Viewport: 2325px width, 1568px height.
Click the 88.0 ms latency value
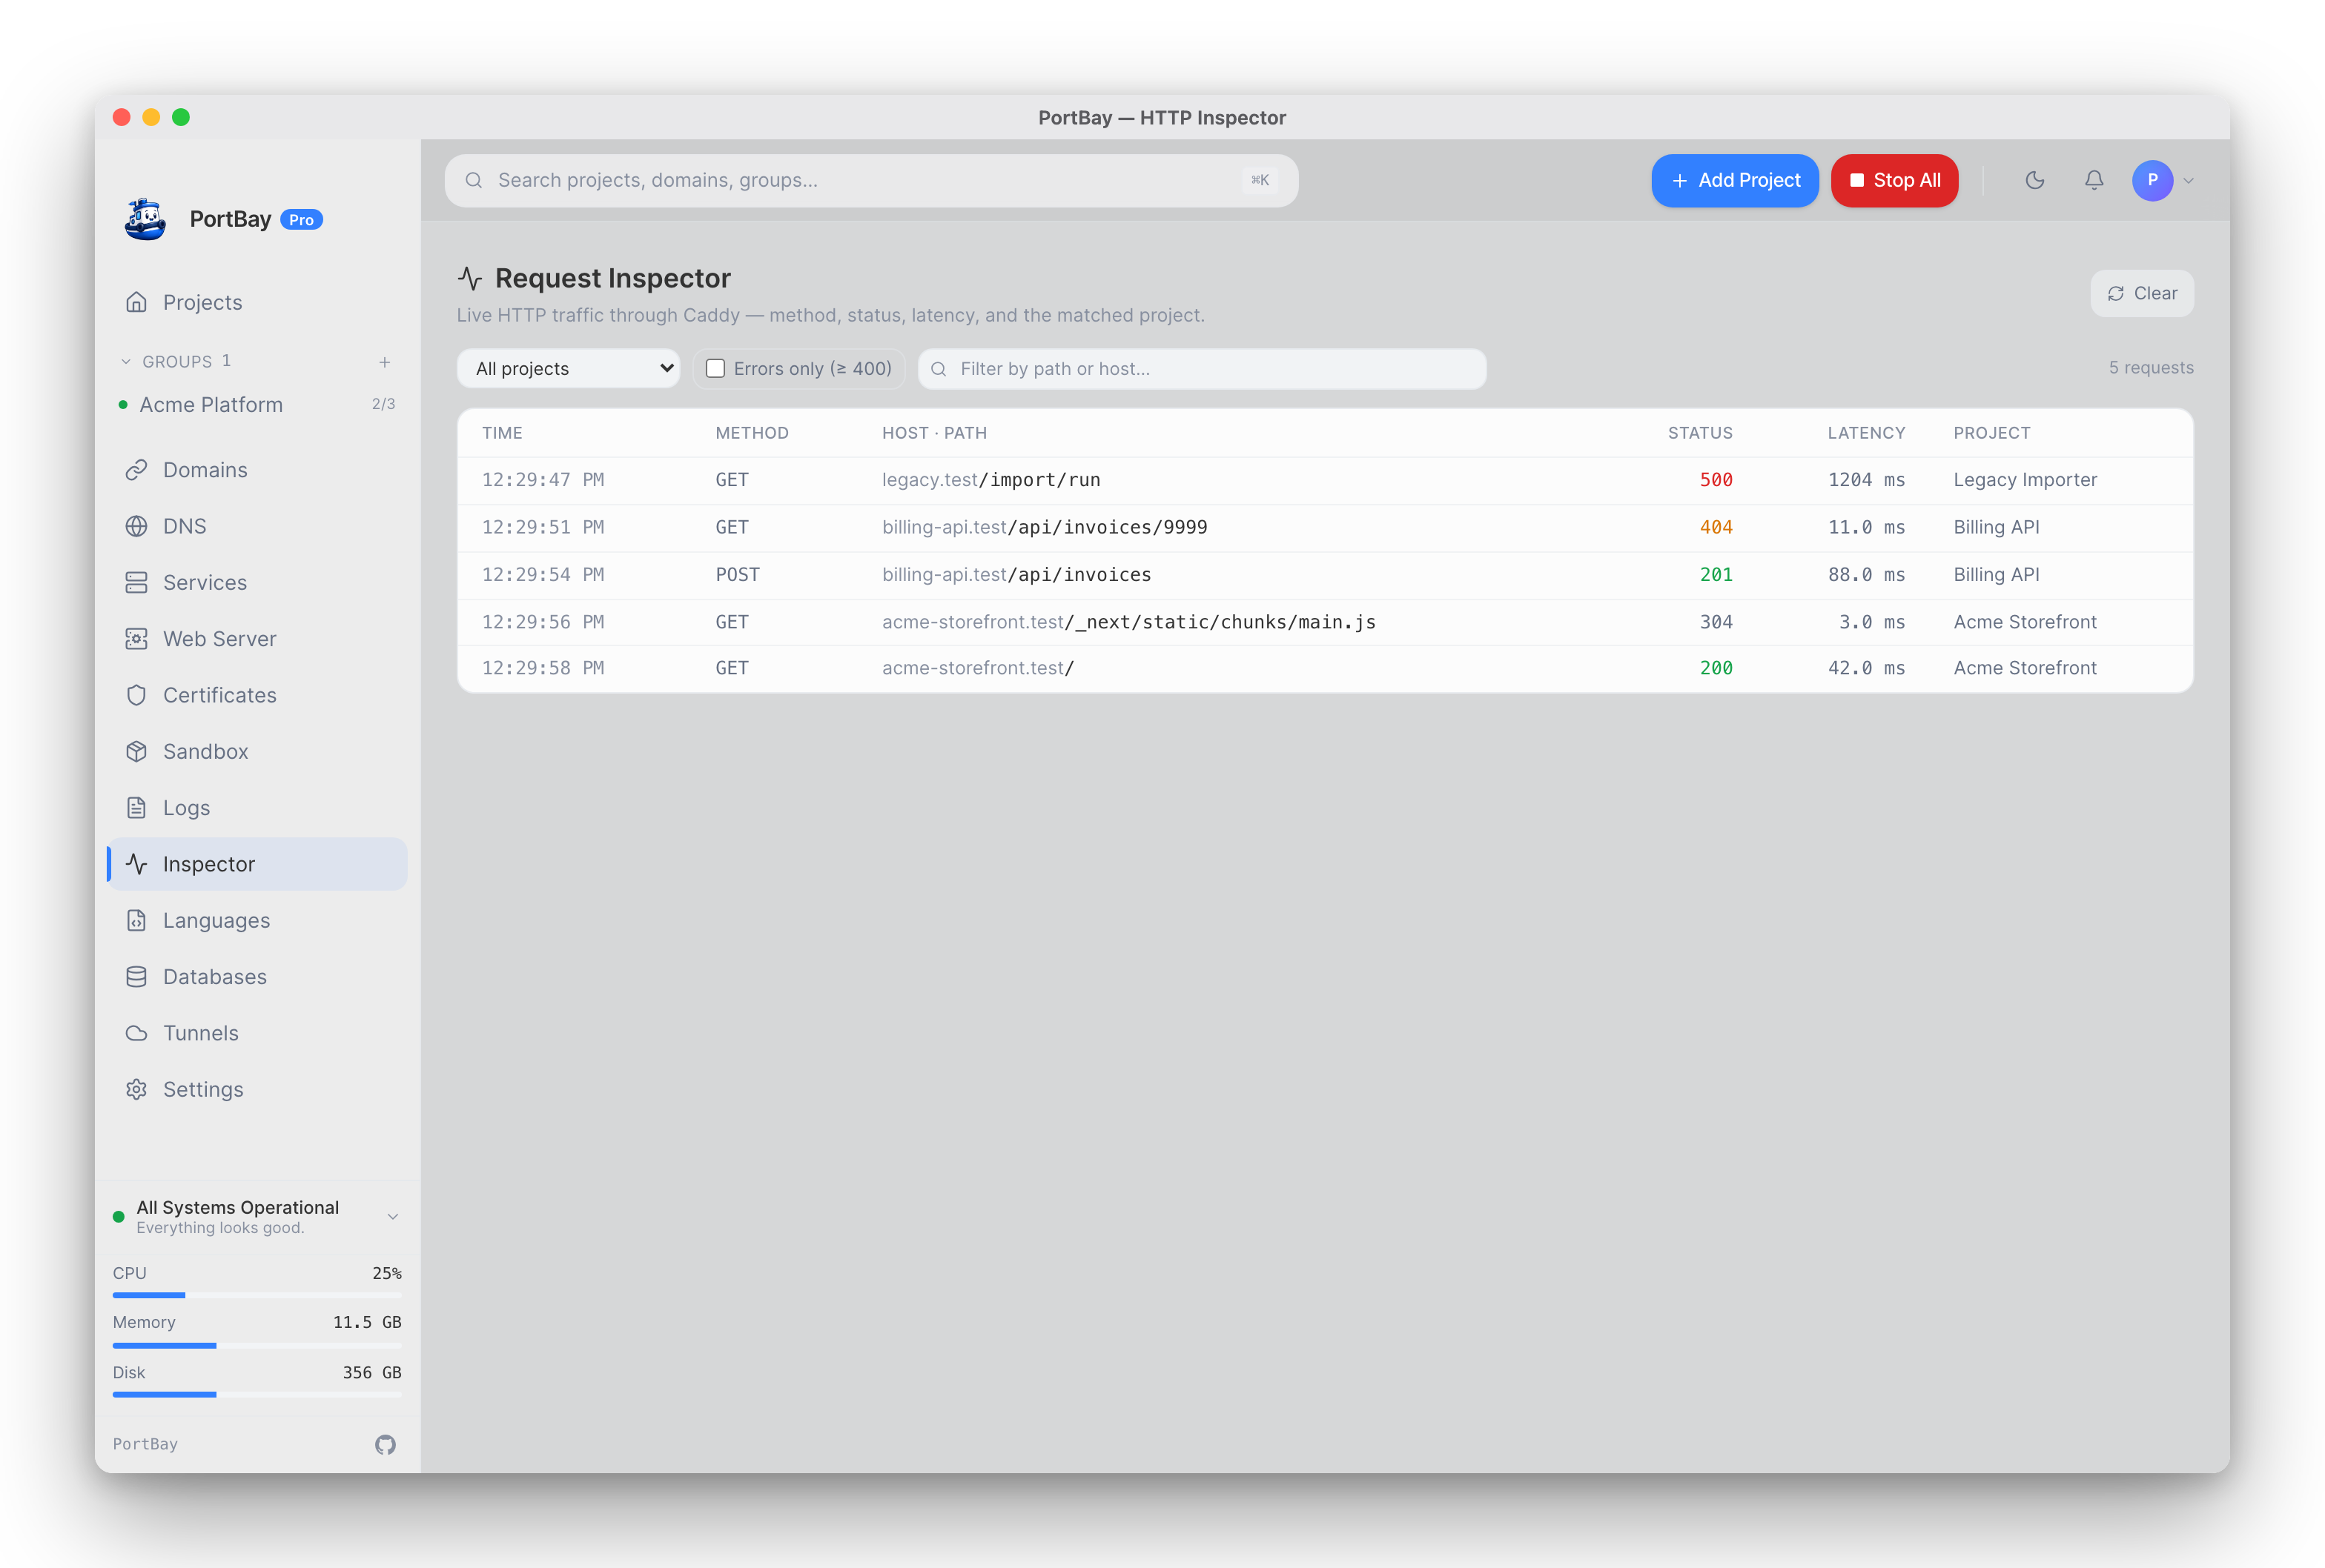1866,575
